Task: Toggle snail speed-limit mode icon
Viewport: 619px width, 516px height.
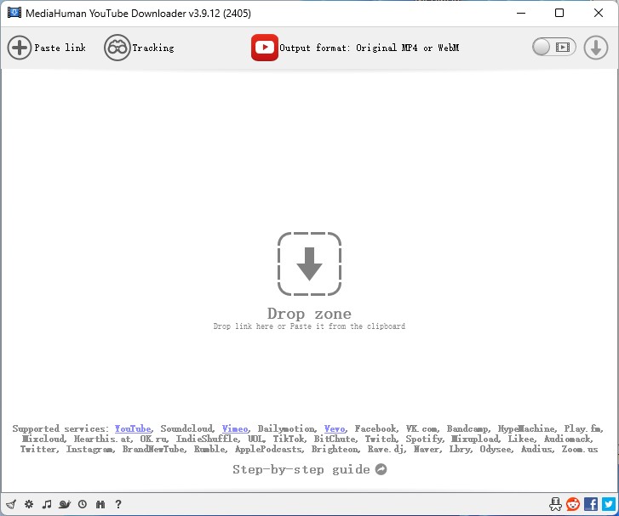Action: [65, 504]
